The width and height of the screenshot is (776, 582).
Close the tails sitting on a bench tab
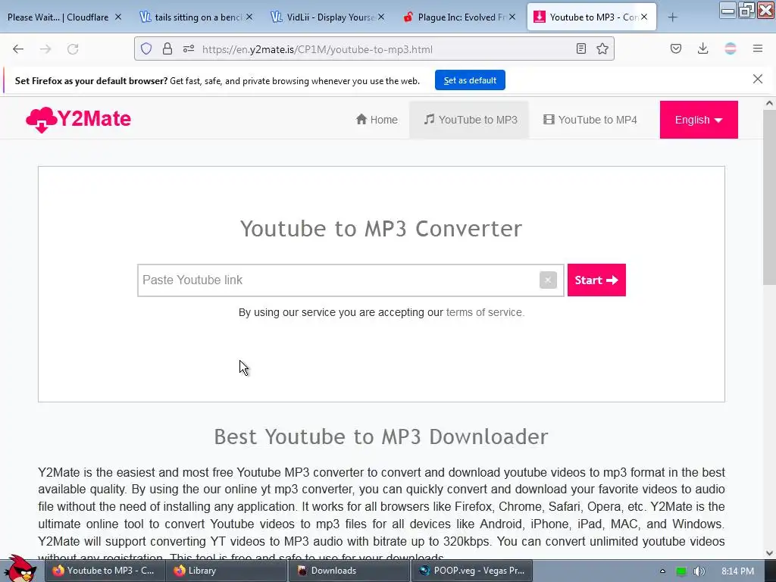tap(249, 17)
